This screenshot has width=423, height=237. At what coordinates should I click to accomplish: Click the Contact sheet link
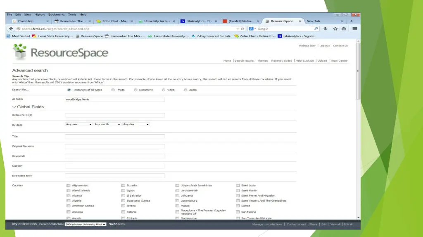click(296, 224)
